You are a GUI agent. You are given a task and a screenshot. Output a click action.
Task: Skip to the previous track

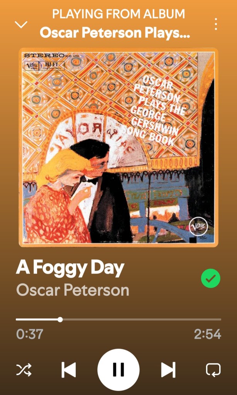click(x=69, y=370)
